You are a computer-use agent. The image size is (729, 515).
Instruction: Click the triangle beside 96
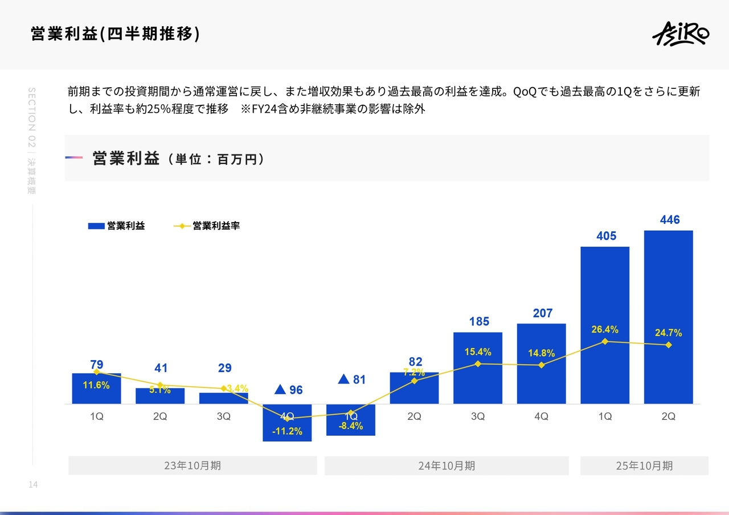coord(280,390)
